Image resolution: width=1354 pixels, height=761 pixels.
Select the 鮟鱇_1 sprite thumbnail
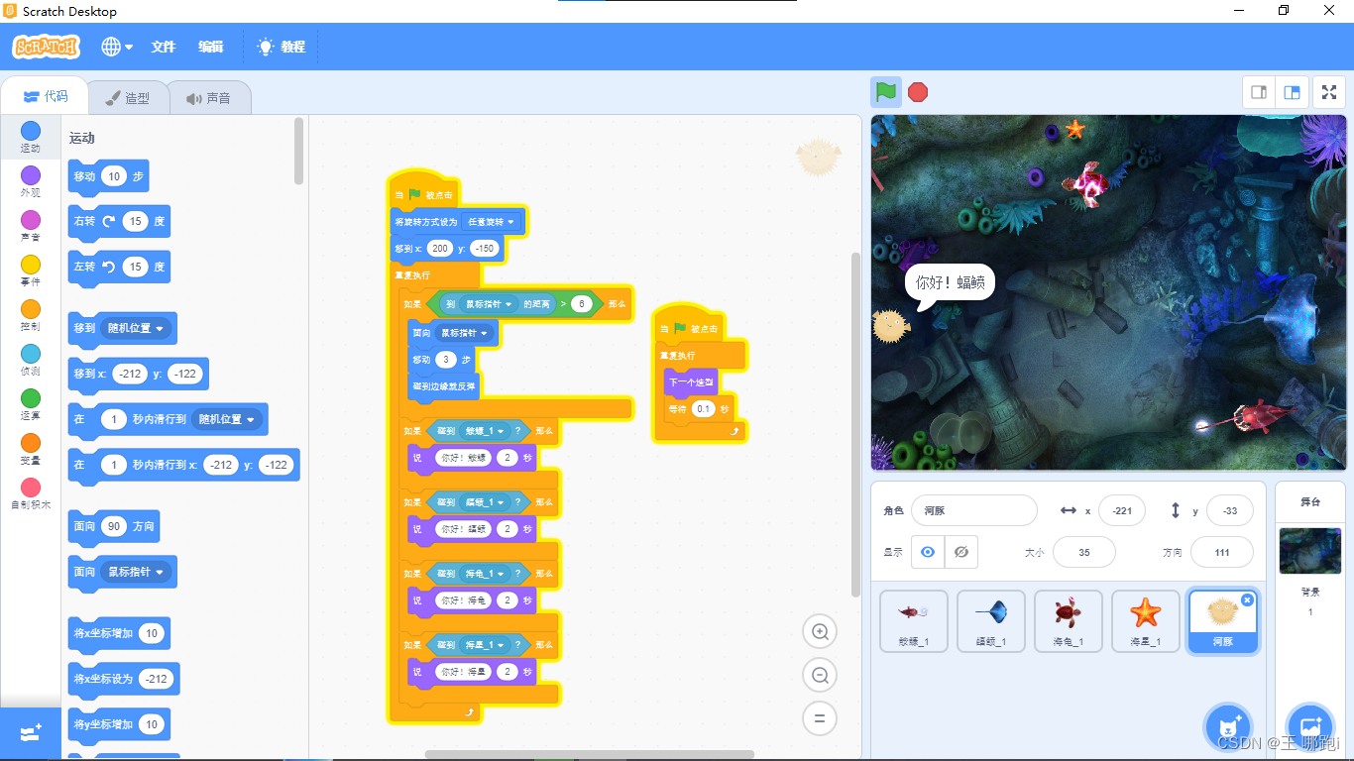[x=914, y=621]
